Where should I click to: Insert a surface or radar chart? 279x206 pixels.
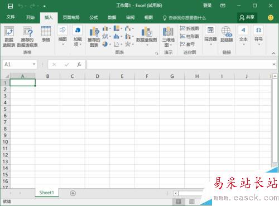click(129, 44)
